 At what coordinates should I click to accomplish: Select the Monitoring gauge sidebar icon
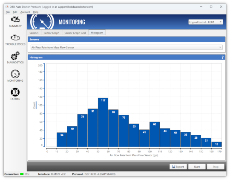15,74
